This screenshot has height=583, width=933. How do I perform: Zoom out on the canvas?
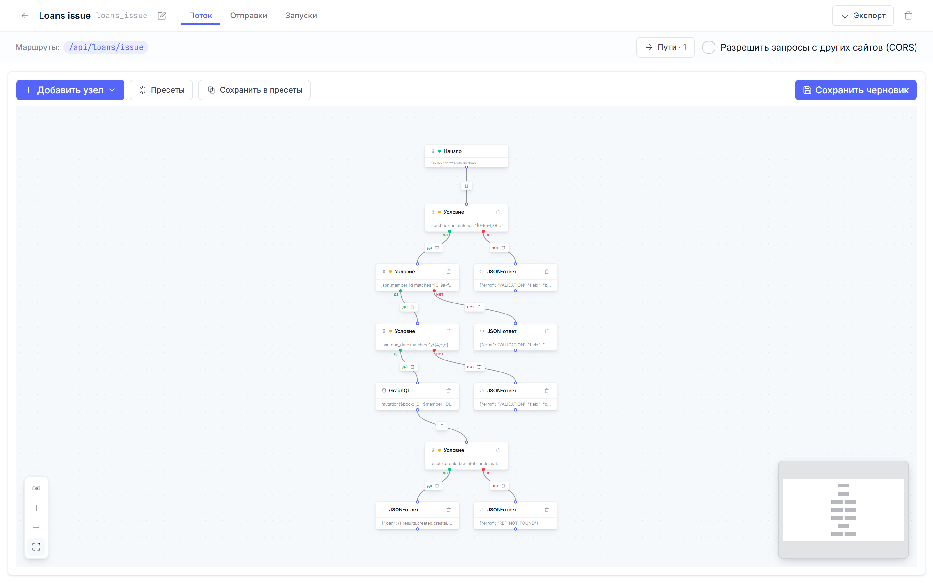click(36, 527)
